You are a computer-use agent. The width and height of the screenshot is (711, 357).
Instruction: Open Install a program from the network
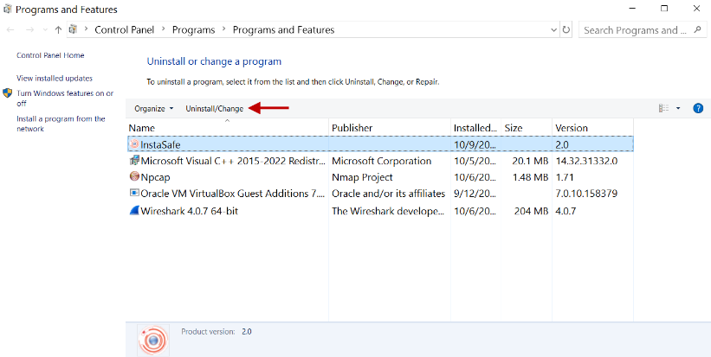point(61,124)
